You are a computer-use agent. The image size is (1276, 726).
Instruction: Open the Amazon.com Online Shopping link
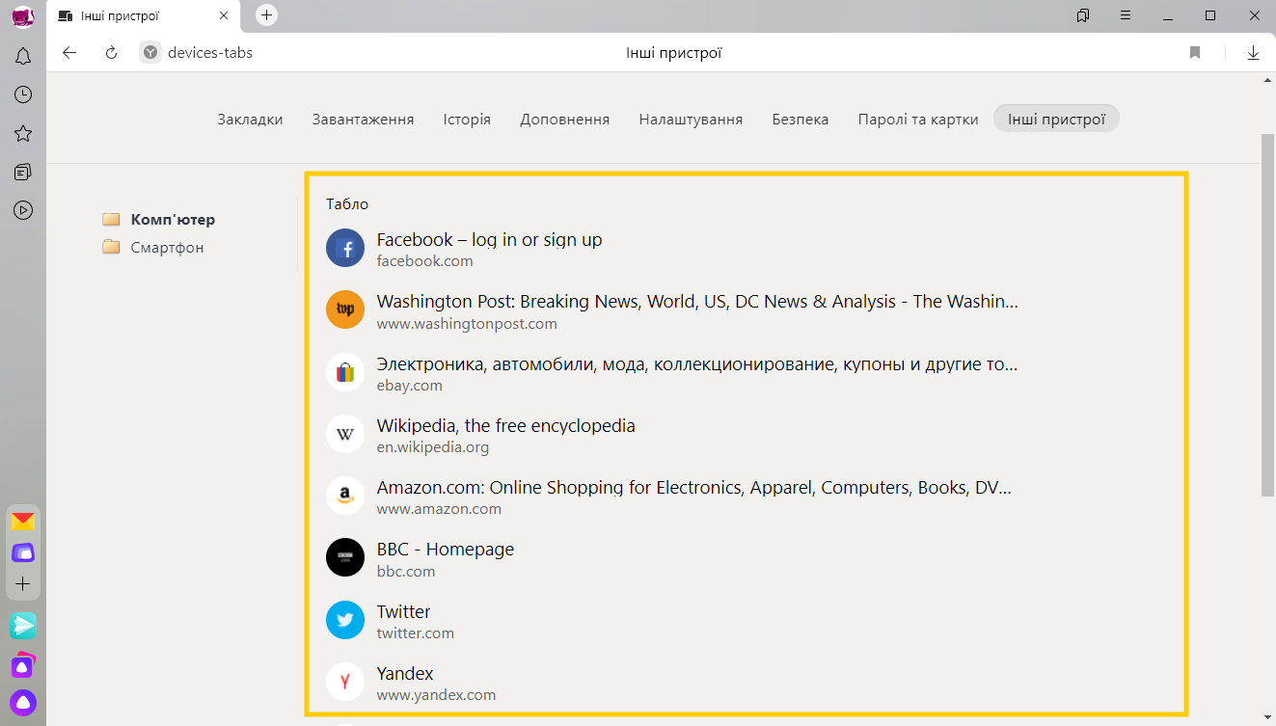point(694,488)
